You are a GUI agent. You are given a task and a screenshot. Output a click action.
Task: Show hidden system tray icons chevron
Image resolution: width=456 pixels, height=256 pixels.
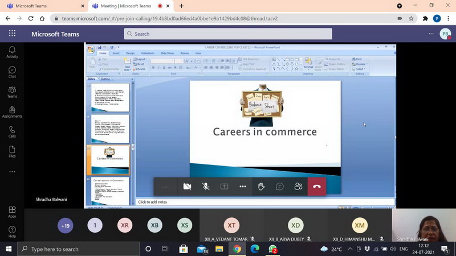[350, 249]
